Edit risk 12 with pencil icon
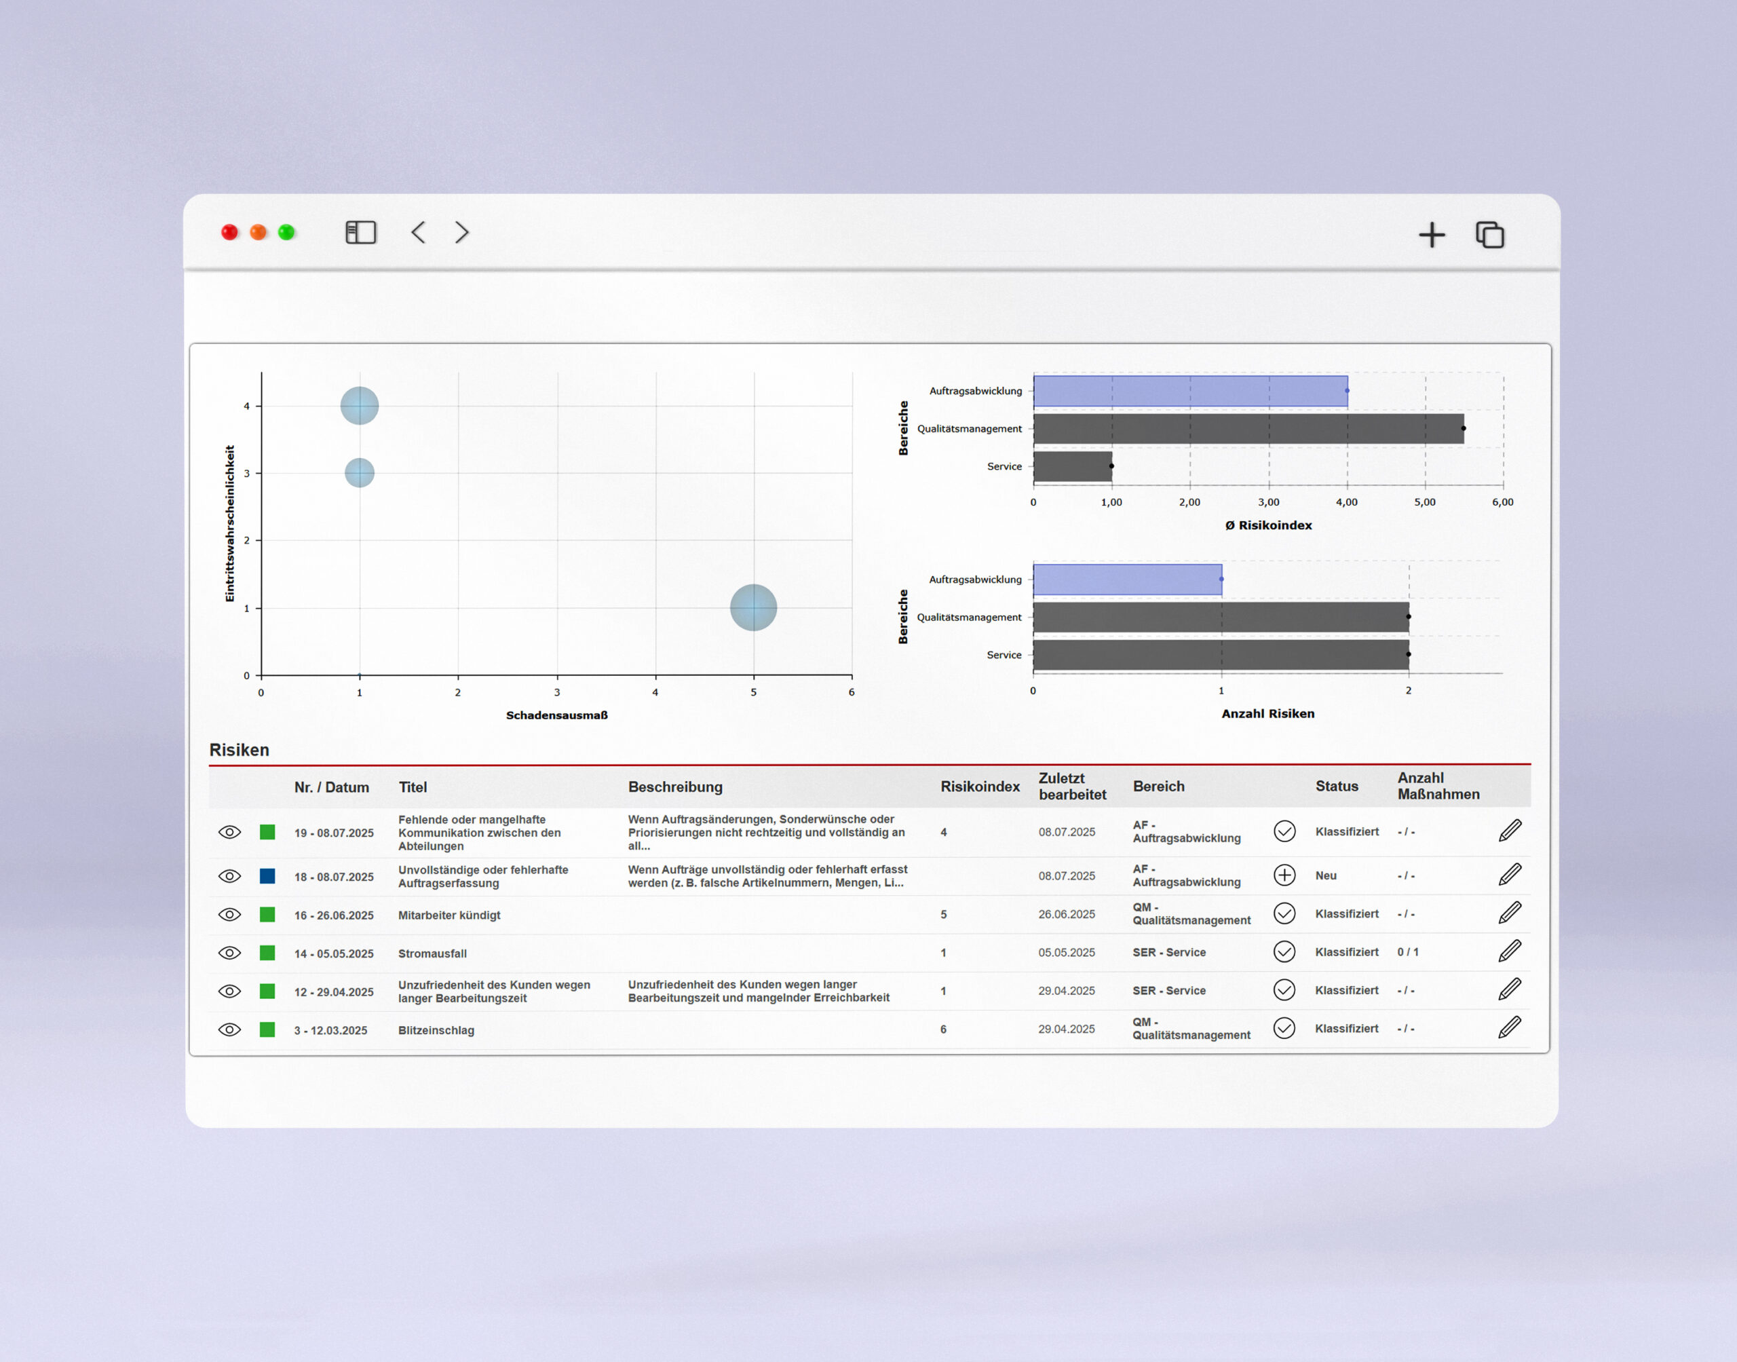Image resolution: width=1737 pixels, height=1362 pixels. point(1510,989)
